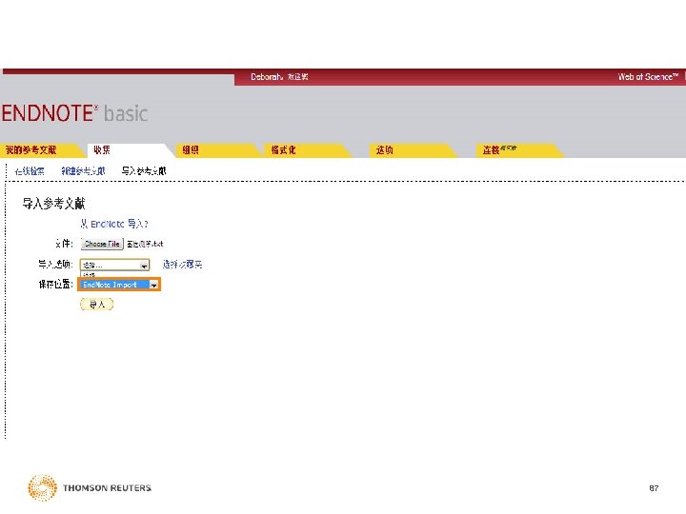Click the ENDNOTE basic logo
The width and height of the screenshot is (686, 514).
coord(74,113)
